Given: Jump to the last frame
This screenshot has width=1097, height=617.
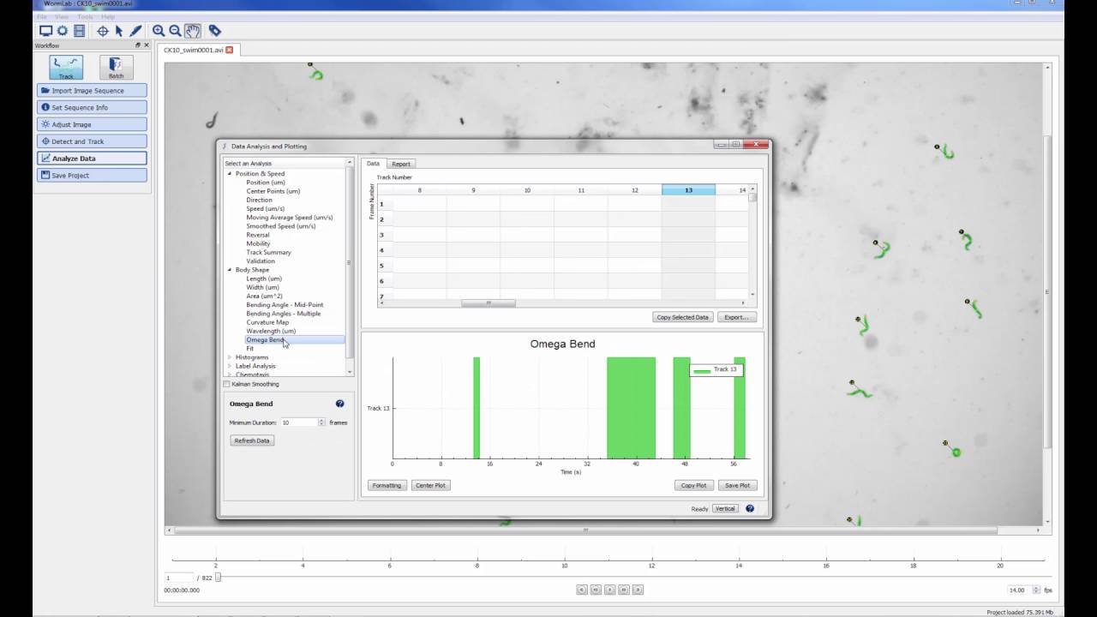Looking at the screenshot, I should point(638,590).
